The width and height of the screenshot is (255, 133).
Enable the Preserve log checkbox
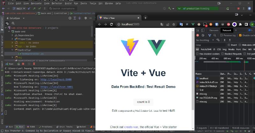pos(222,35)
